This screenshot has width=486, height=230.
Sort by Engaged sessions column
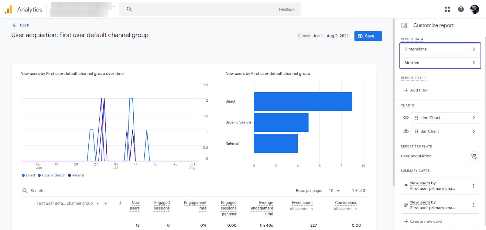pos(162,205)
